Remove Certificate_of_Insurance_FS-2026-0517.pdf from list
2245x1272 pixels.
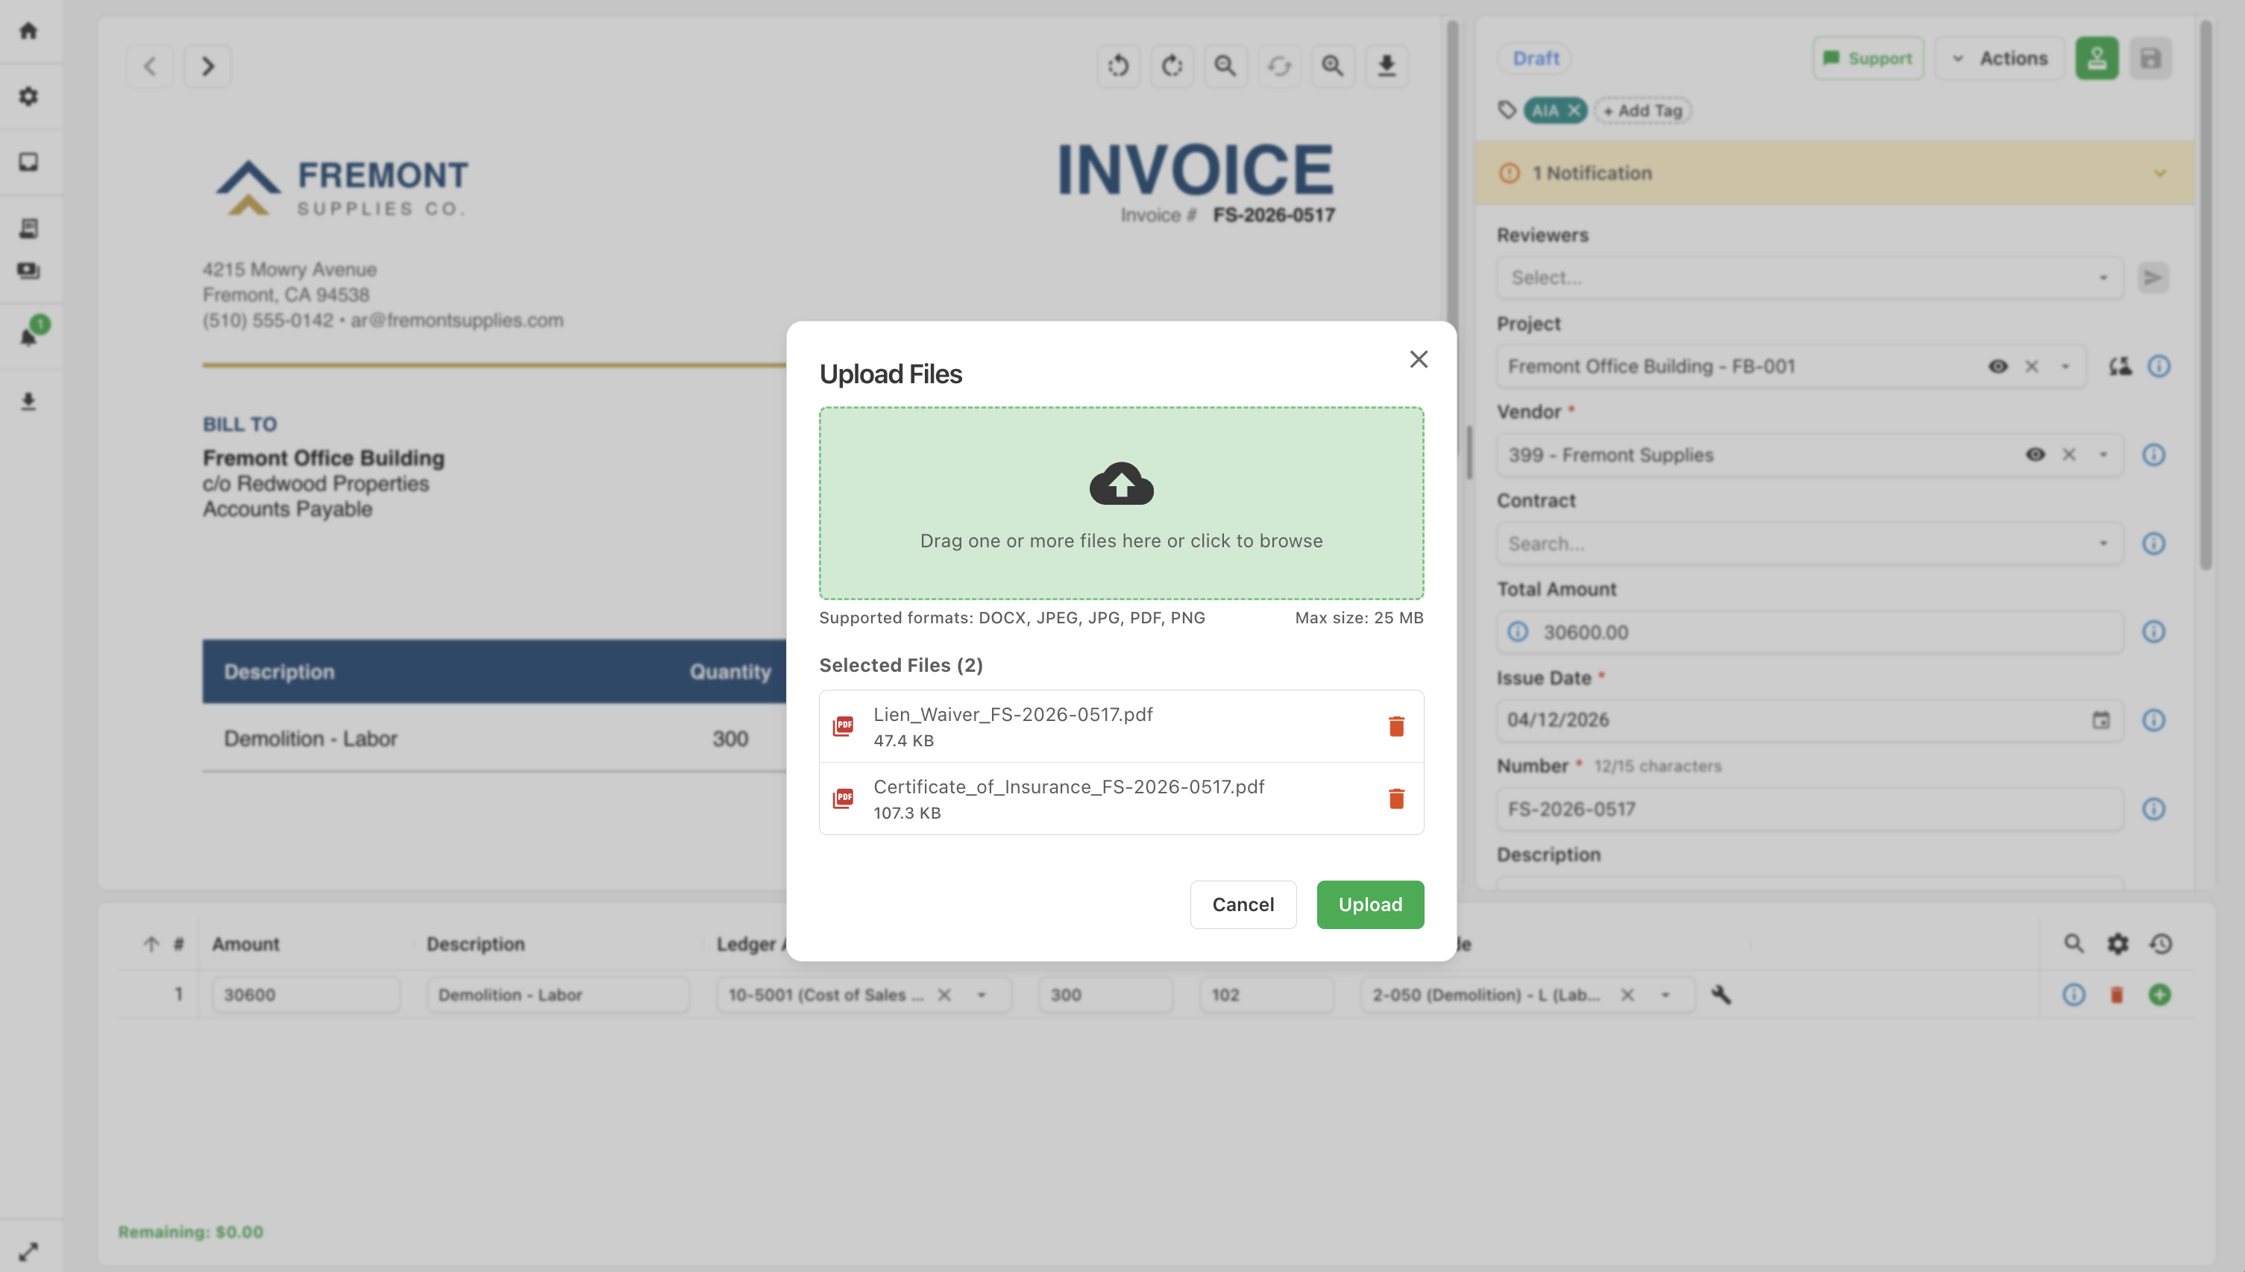click(x=1396, y=799)
